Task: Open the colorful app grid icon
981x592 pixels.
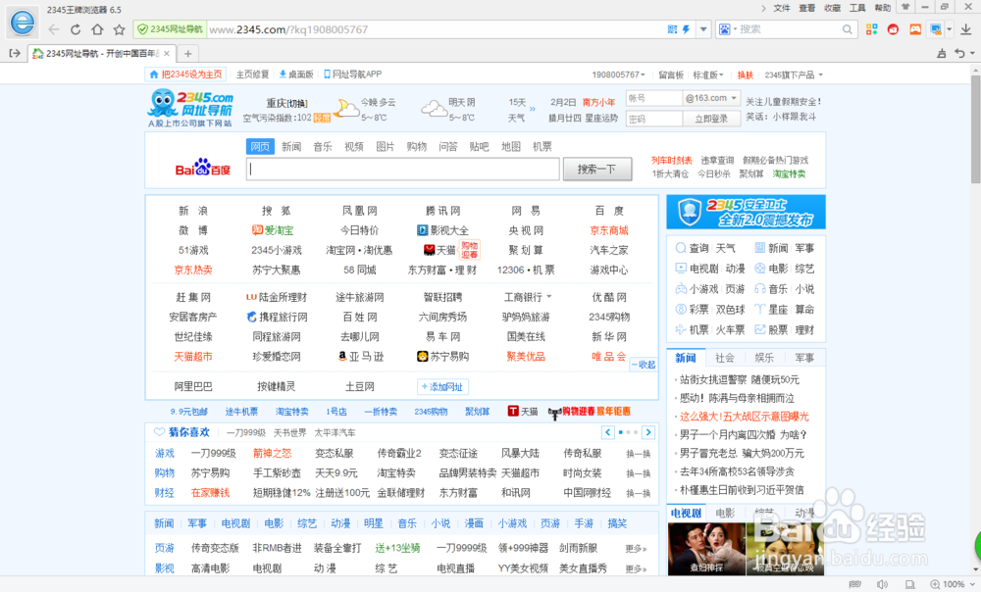Action: point(871,29)
